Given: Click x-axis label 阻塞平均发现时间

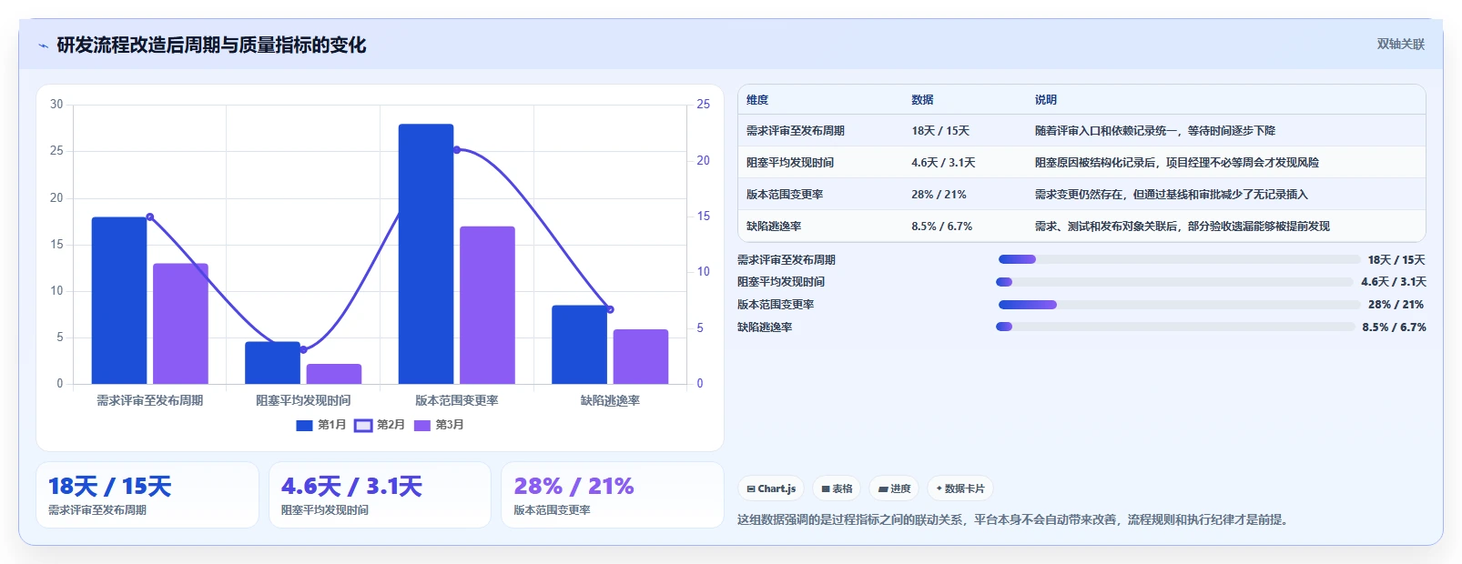Looking at the screenshot, I should 303,400.
